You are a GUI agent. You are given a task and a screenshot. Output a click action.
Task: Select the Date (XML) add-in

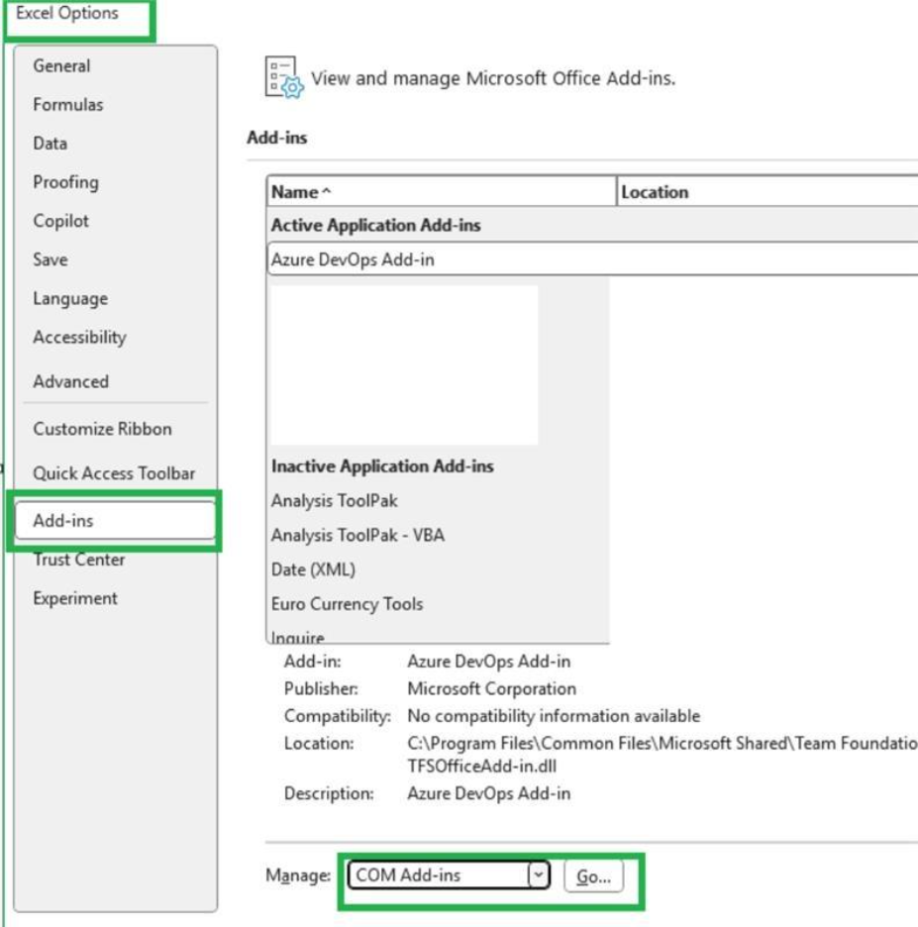(313, 569)
